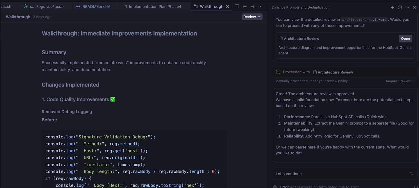The width and height of the screenshot is (419, 188).
Task: Click the split editor layout icon
Action: tap(237, 7)
